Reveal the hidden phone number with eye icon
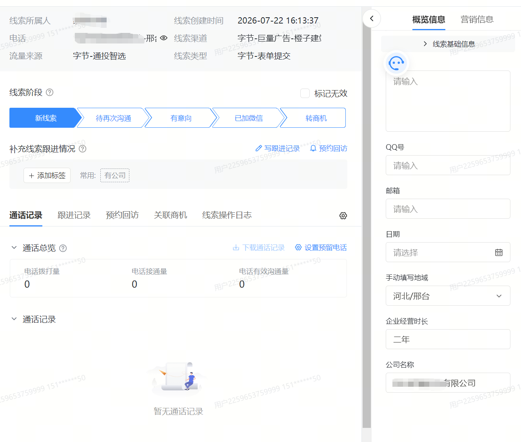The height and width of the screenshot is (442, 521). 164,38
